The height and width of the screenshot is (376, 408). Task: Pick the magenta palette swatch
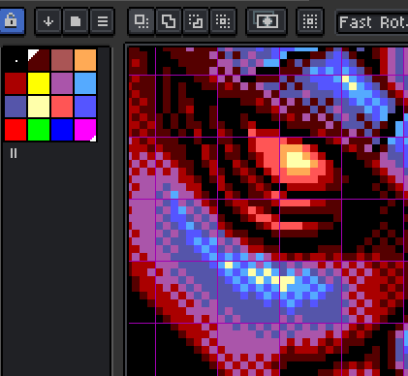tap(85, 130)
